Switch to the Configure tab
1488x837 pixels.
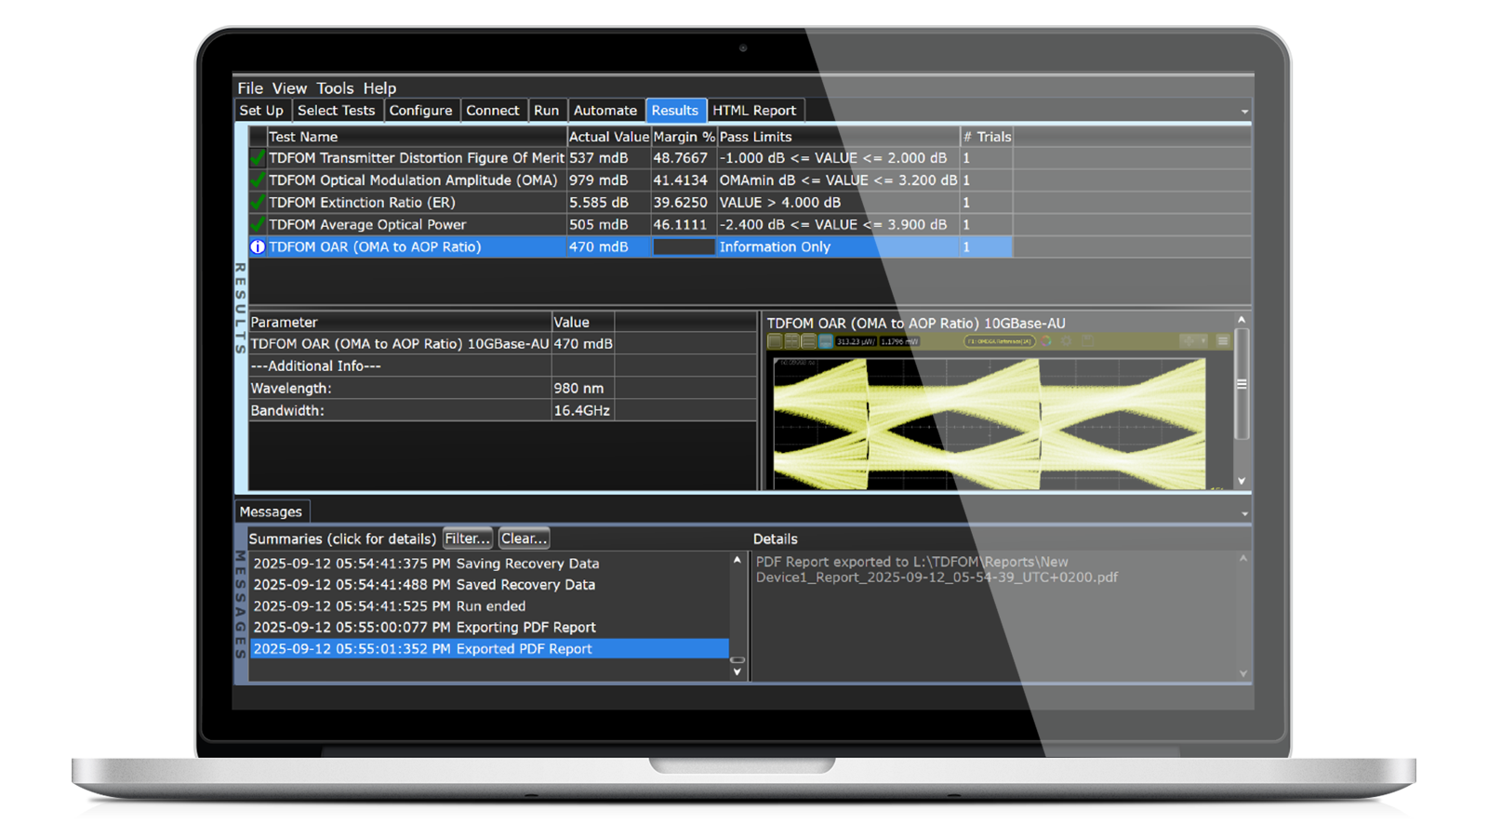420,110
